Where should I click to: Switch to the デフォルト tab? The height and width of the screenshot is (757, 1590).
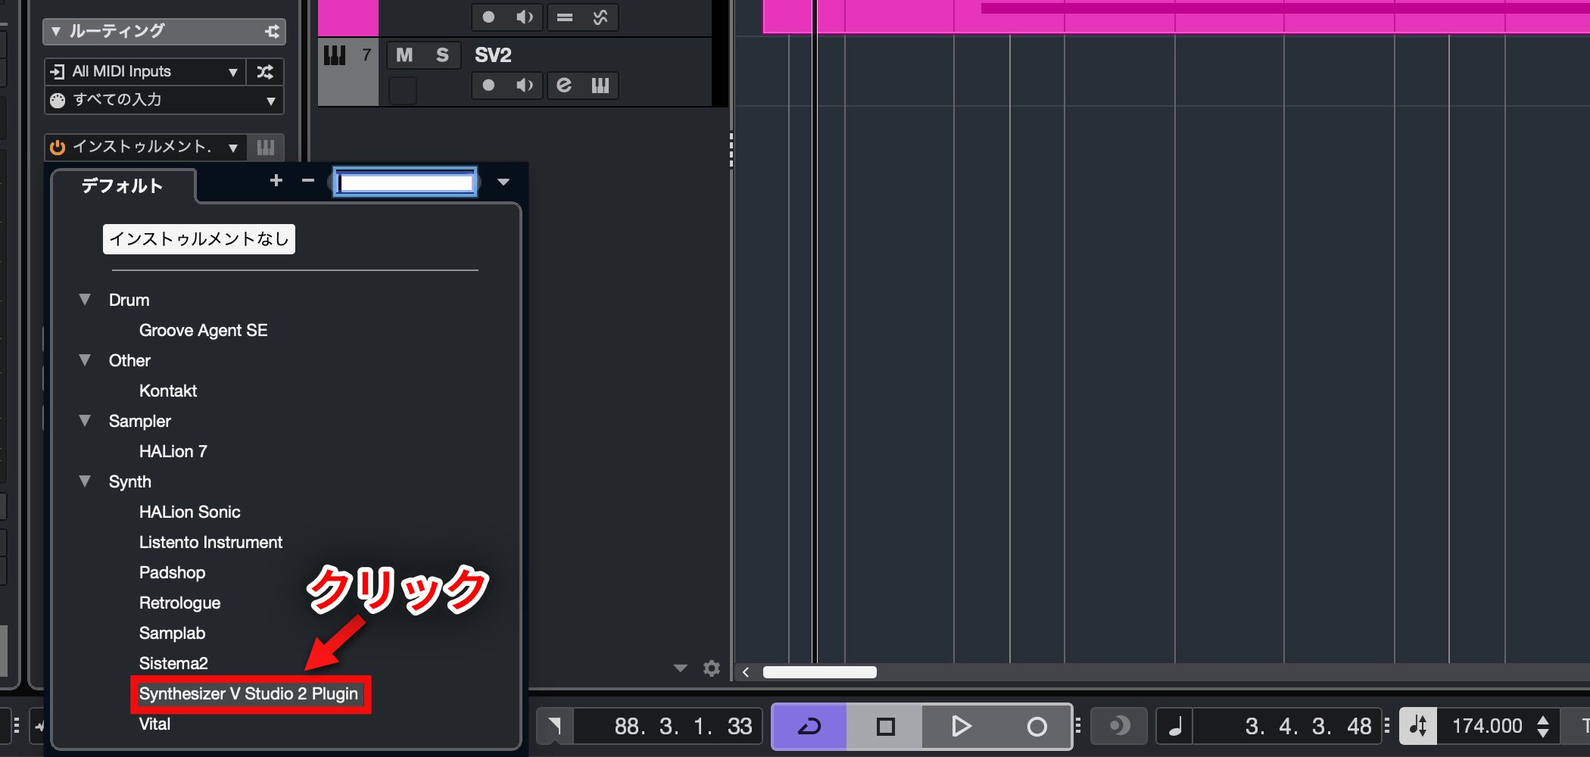[x=123, y=185]
